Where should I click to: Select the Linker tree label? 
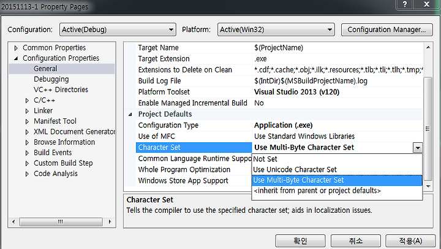43,110
